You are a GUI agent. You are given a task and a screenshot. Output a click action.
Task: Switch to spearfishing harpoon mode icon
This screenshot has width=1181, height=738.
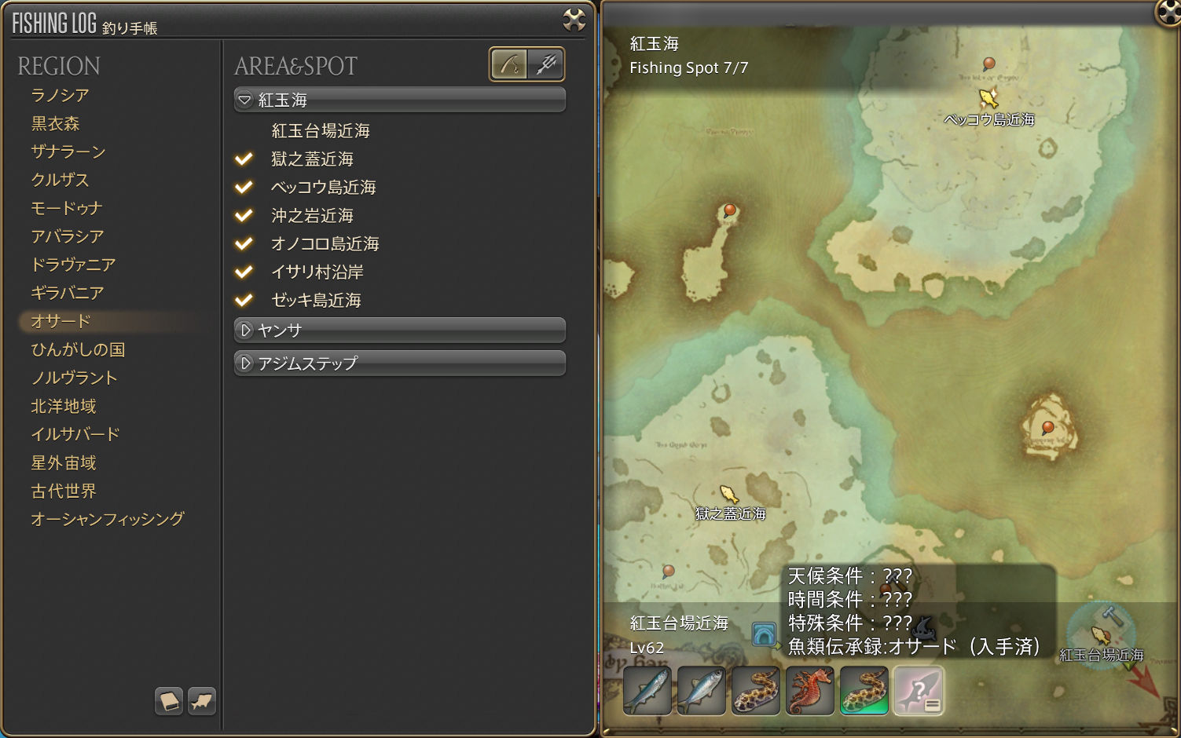point(546,64)
